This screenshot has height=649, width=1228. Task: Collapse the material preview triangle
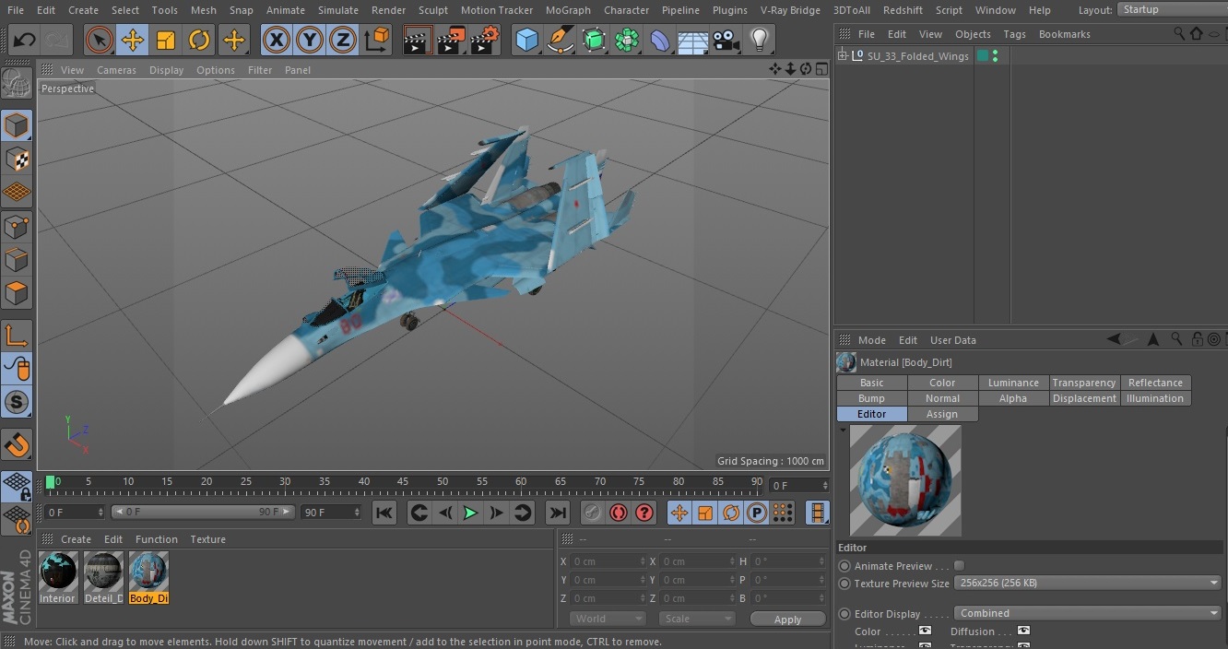(x=843, y=431)
